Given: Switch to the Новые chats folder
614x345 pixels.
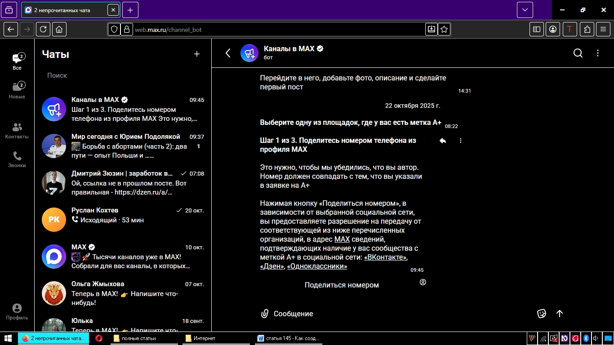Looking at the screenshot, I should pyautogui.click(x=17, y=90).
